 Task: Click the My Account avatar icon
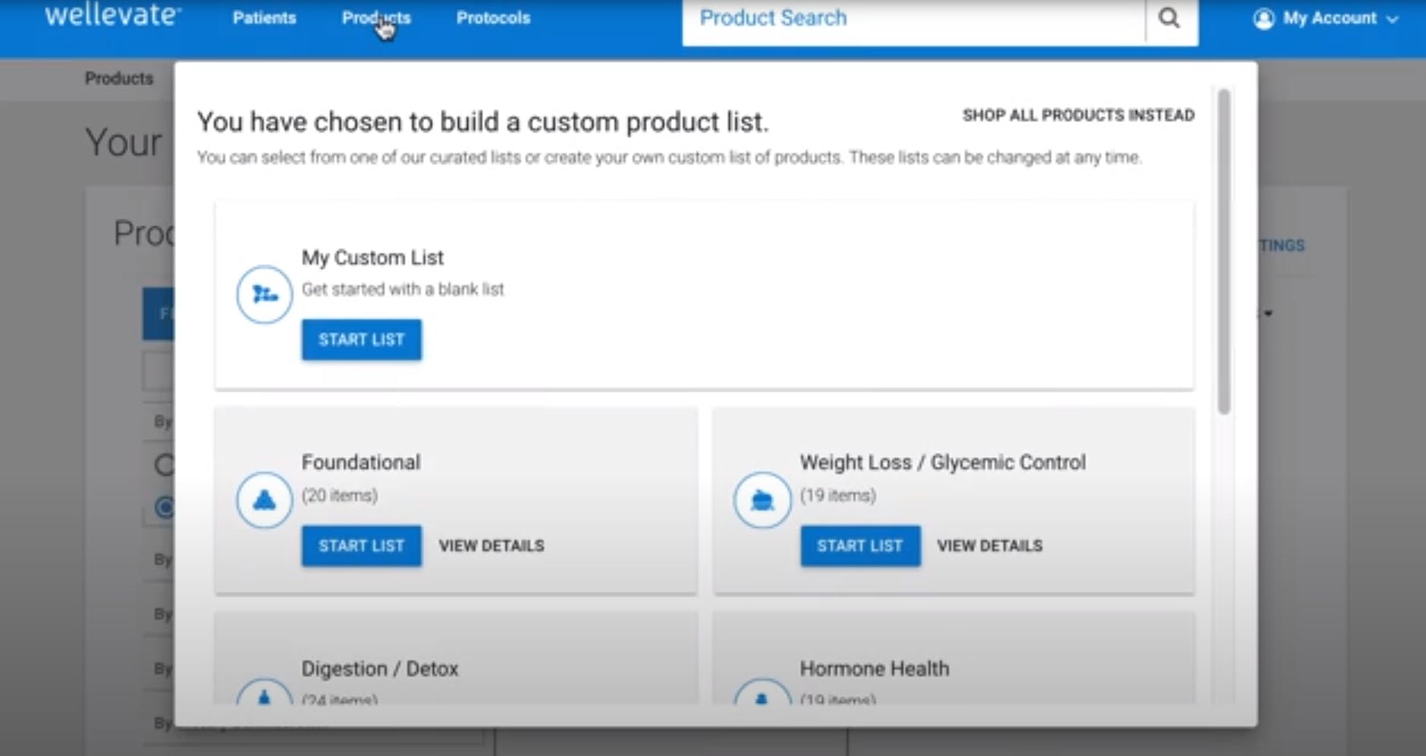(x=1263, y=18)
